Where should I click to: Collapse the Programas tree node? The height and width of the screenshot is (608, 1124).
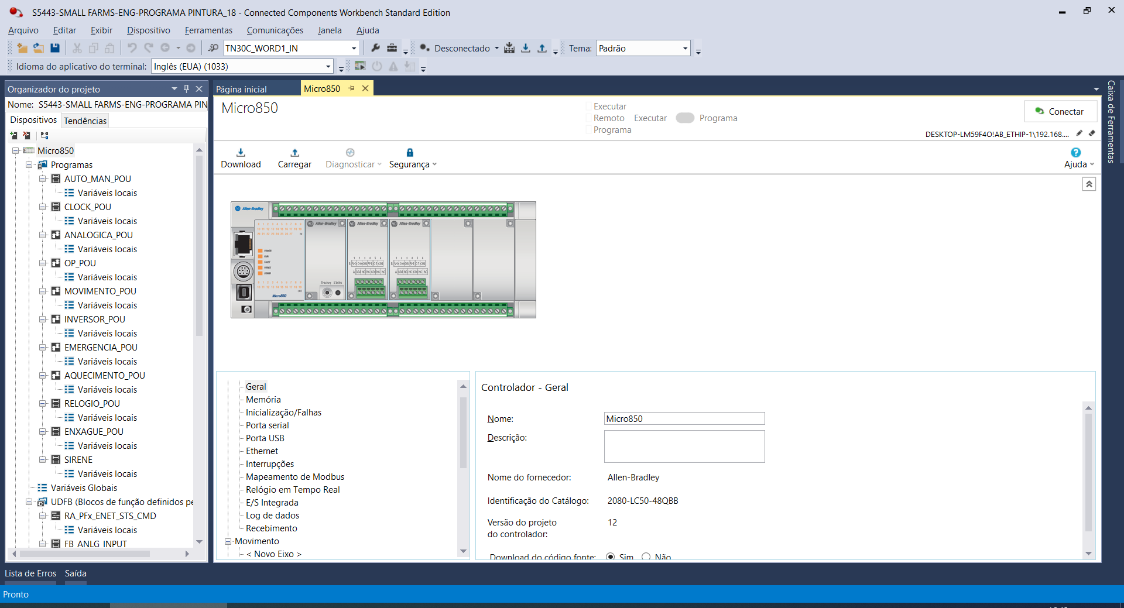click(29, 164)
